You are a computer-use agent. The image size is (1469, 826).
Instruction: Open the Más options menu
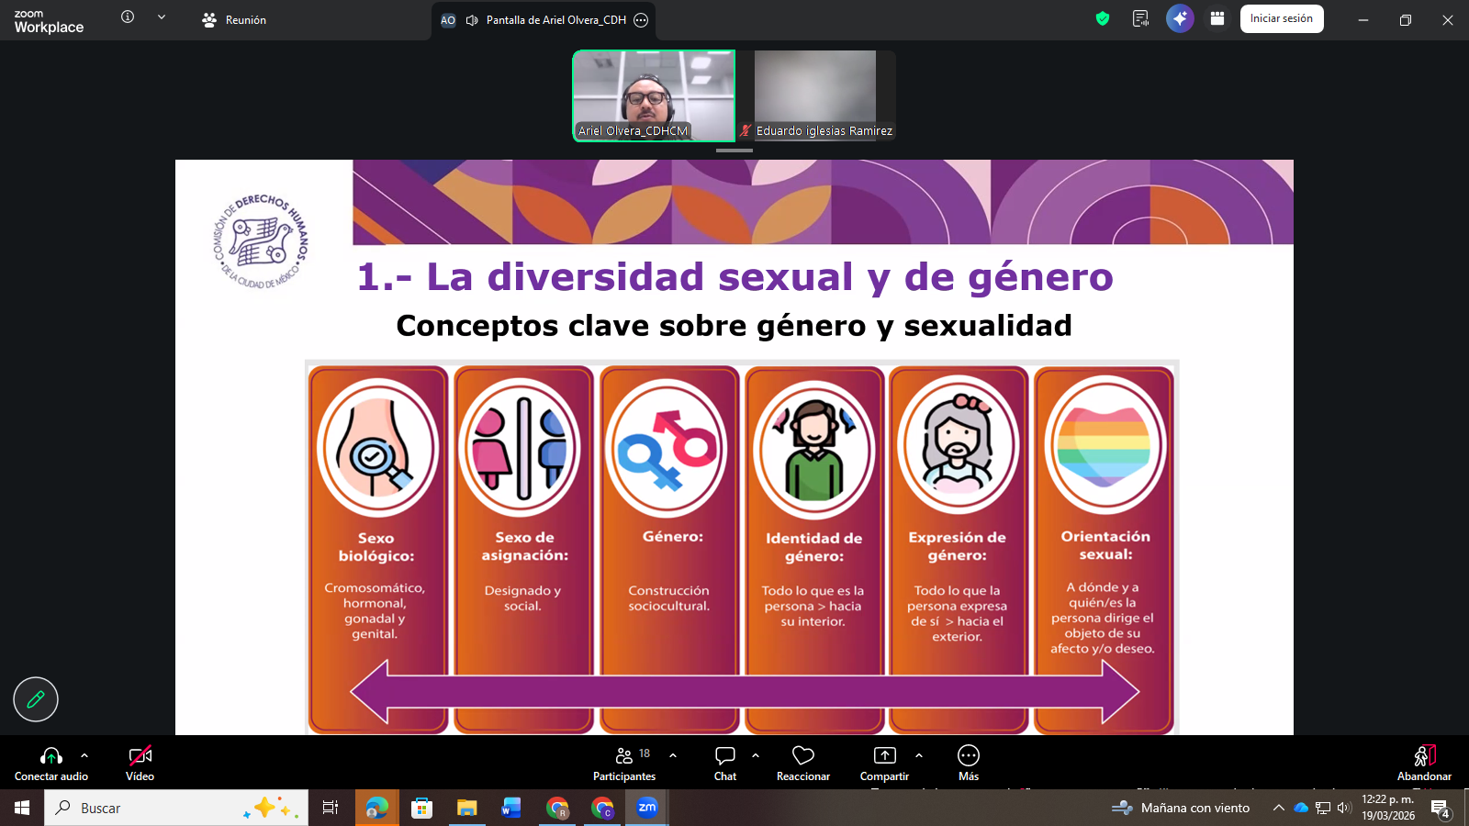[x=968, y=762]
